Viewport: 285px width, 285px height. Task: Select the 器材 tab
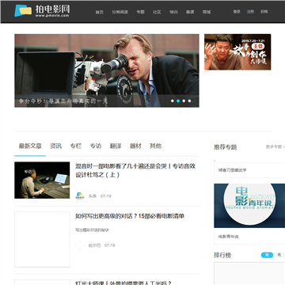pyautogui.click(x=135, y=146)
